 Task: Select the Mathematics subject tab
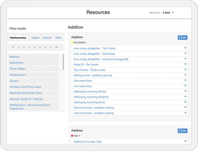pos(18,38)
